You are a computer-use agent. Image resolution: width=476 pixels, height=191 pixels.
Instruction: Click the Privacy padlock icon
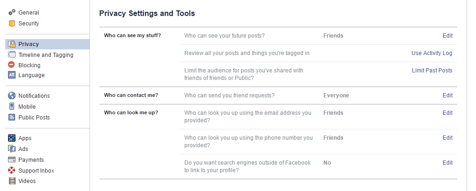pyautogui.click(x=12, y=44)
